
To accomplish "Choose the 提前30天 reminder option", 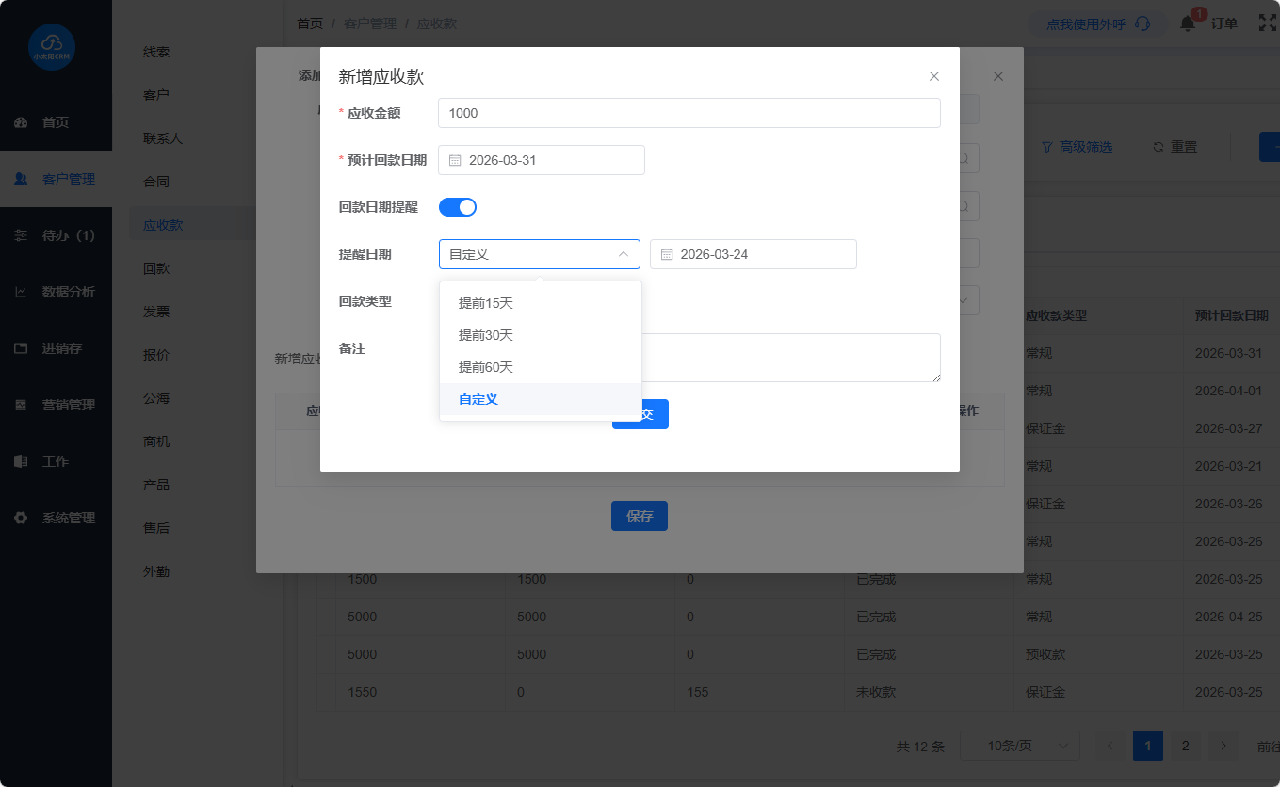I will click(x=485, y=335).
